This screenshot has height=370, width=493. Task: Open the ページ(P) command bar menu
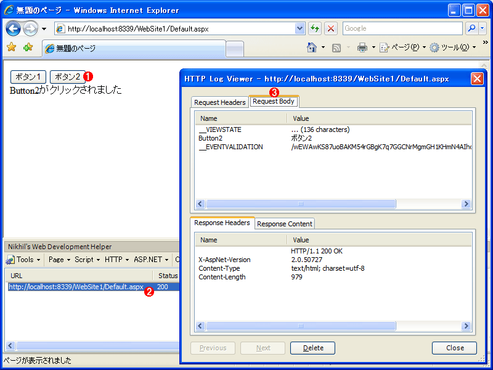(402, 47)
